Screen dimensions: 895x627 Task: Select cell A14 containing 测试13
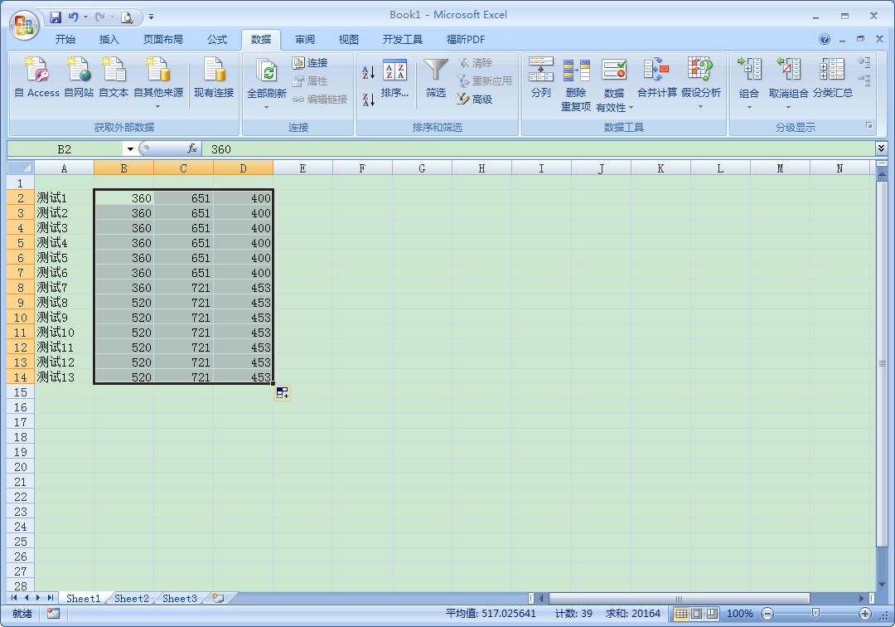[x=64, y=377]
